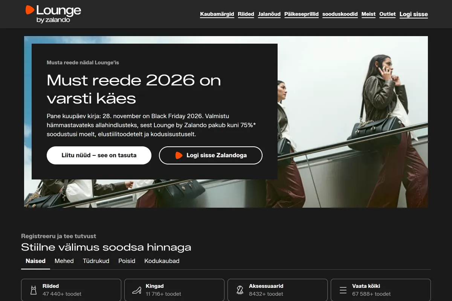452x301 pixels.
Task: Click the scarf icon in the Aksessuaarid card
Action: [x=240, y=290]
